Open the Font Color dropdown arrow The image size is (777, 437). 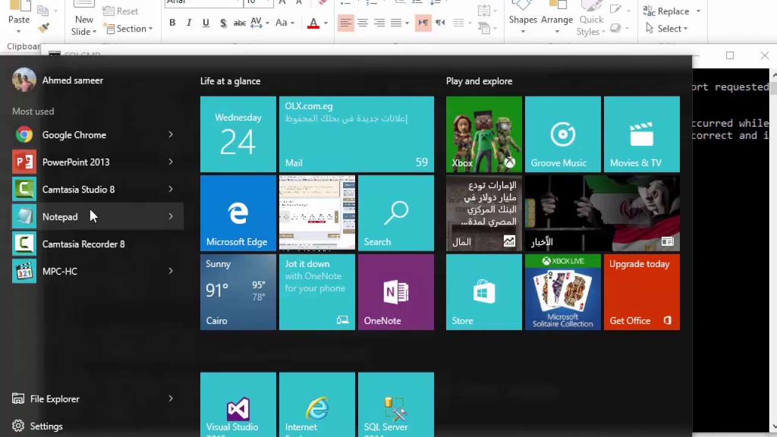click(x=325, y=23)
